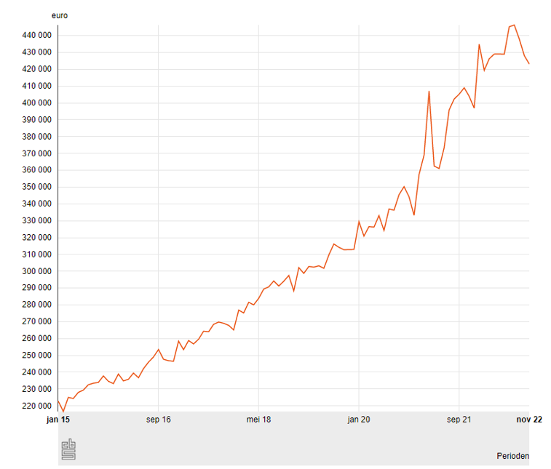The image size is (551, 469).
Task: Click the 250 000 y-axis value
Action: [x=36, y=356]
